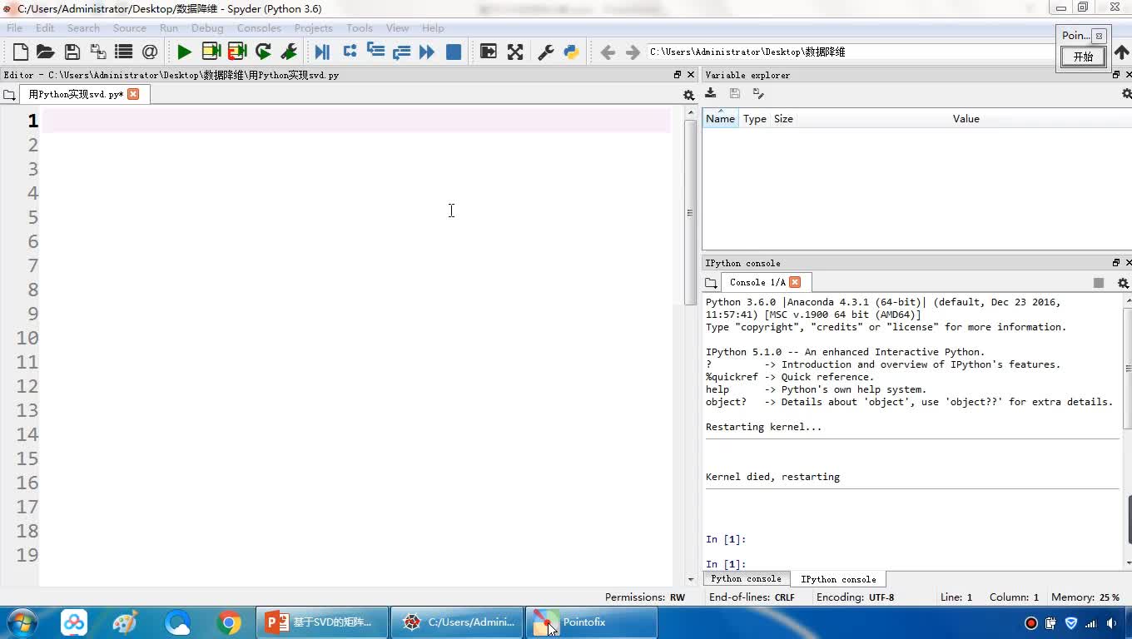The height and width of the screenshot is (639, 1132).
Task: Open the editor options gear menu
Action: [x=688, y=95]
